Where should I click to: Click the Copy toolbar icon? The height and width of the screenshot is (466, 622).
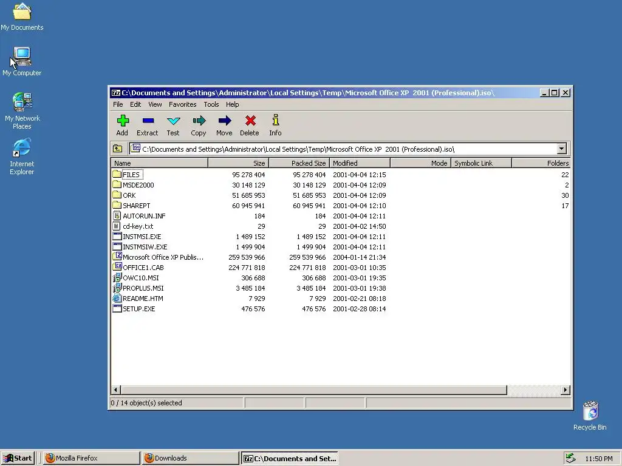[199, 121]
